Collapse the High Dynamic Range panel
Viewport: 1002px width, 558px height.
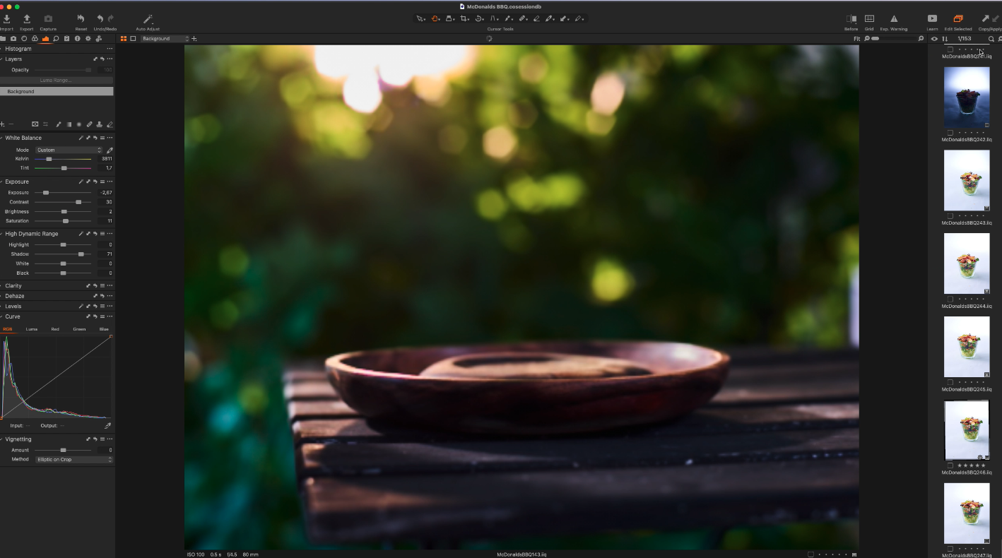2,234
